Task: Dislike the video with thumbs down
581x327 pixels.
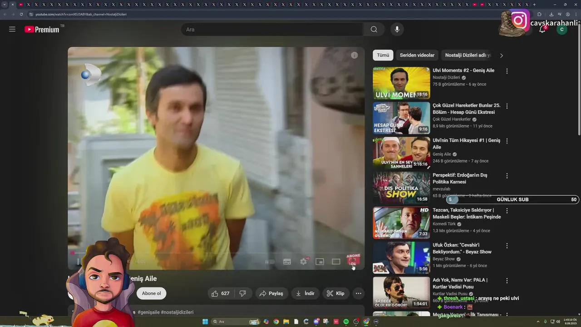Action: [x=243, y=293]
